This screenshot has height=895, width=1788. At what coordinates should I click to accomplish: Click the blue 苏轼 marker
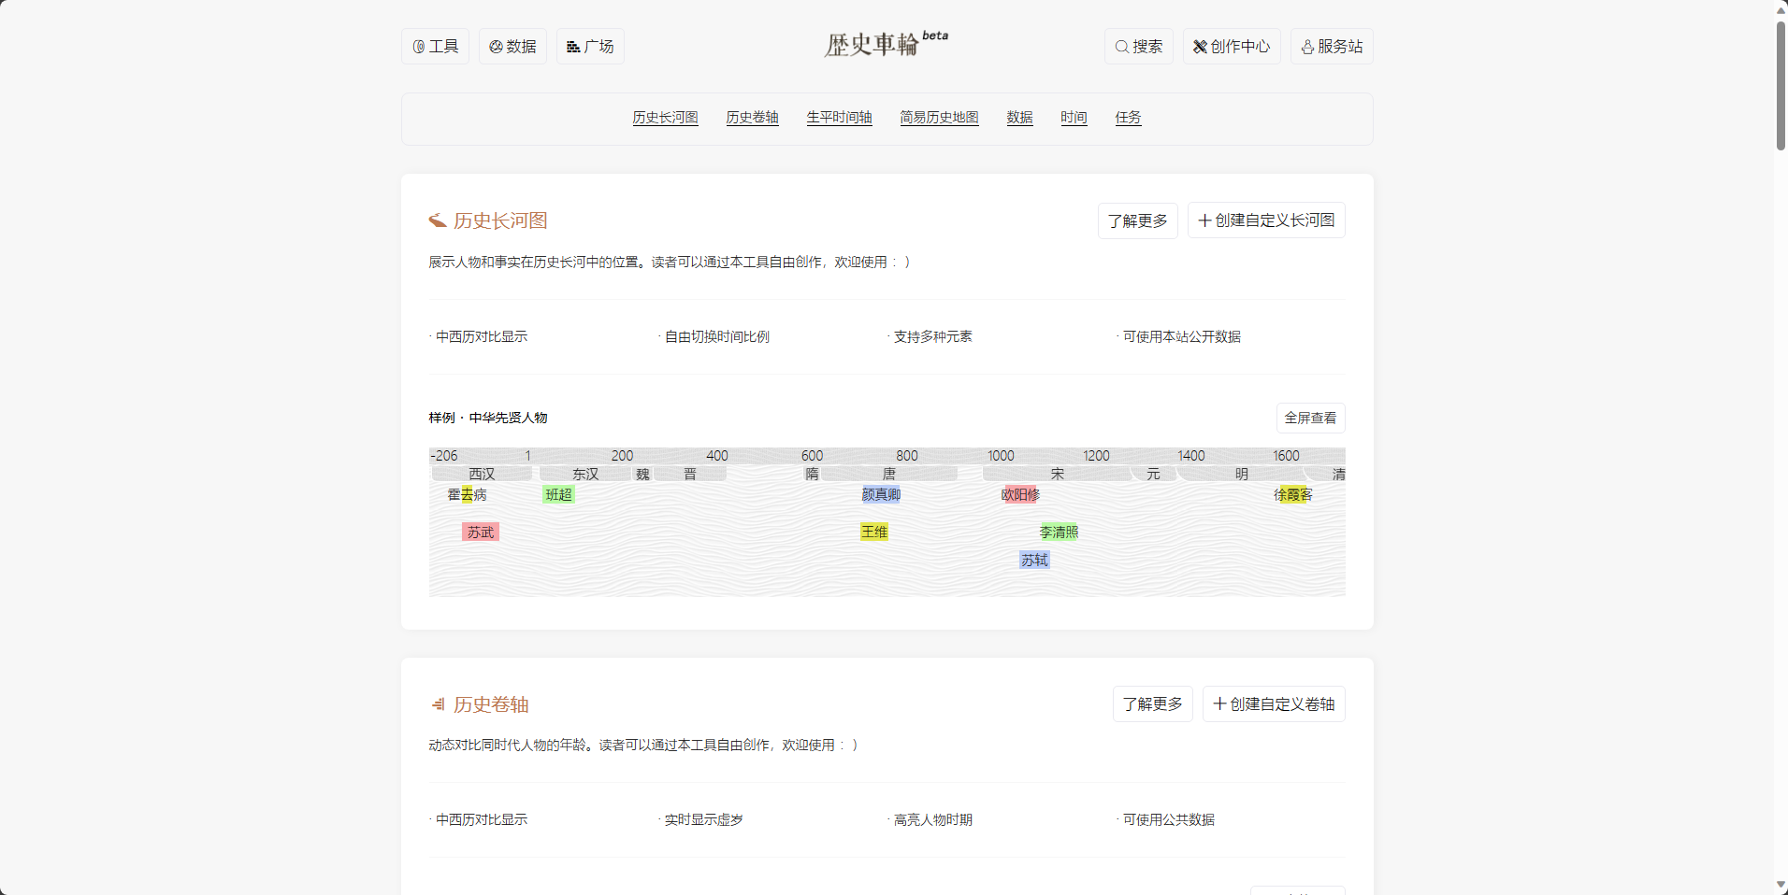pos(1034,560)
